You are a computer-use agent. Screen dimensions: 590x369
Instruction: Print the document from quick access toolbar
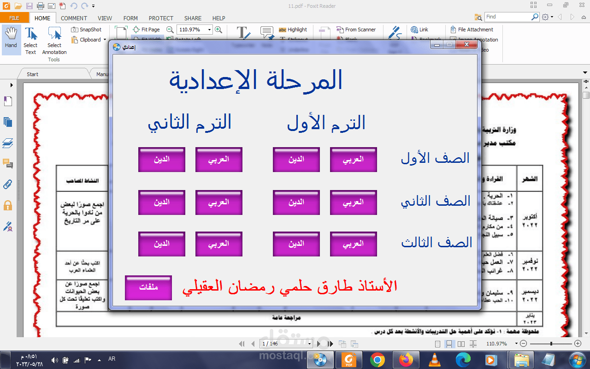(x=40, y=6)
